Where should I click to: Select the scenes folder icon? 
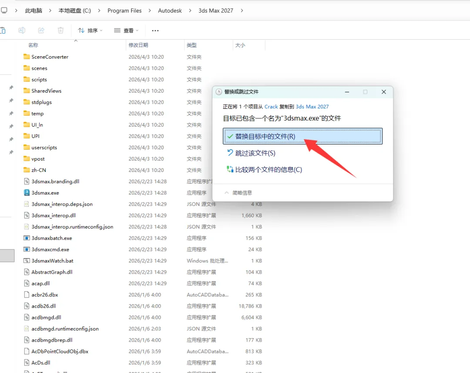click(27, 68)
